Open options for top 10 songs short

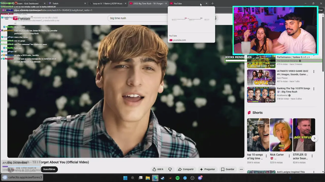(266, 156)
